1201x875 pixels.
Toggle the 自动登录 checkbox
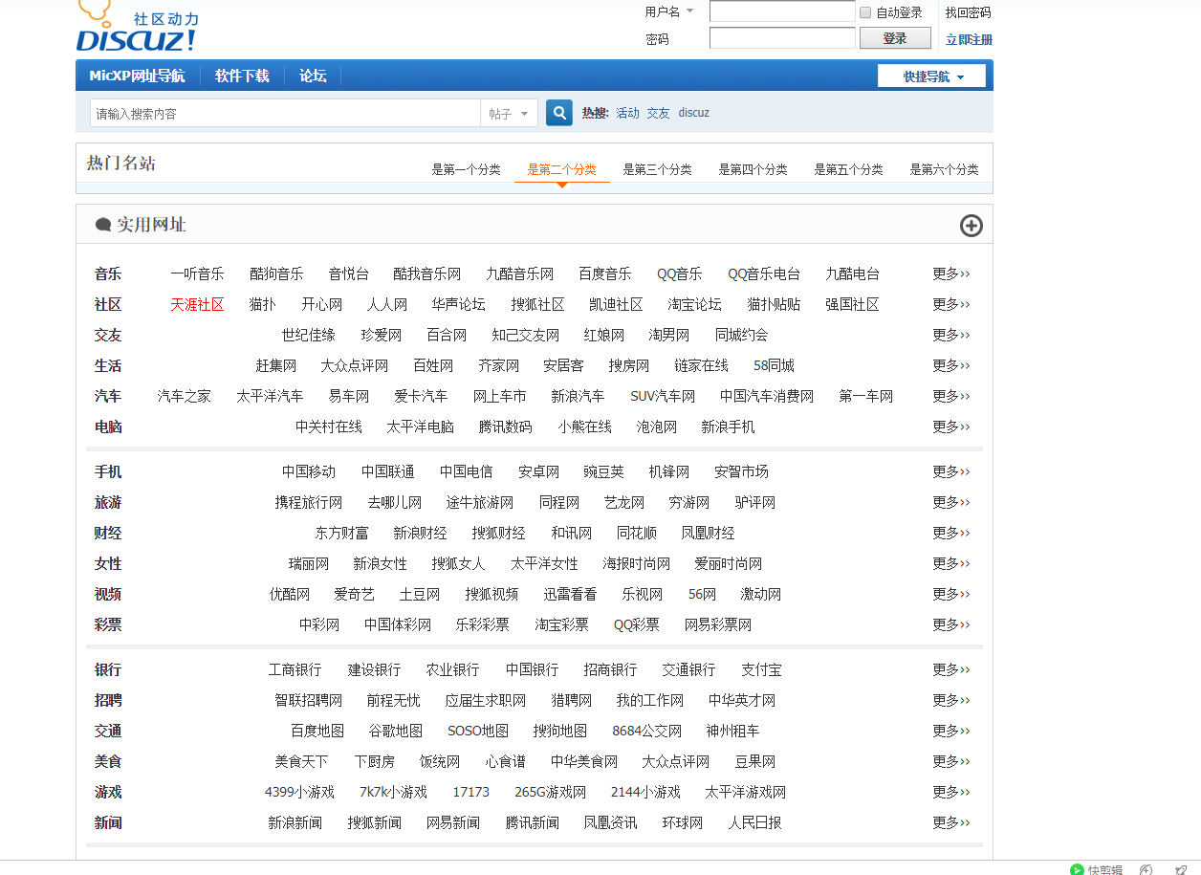(x=865, y=12)
